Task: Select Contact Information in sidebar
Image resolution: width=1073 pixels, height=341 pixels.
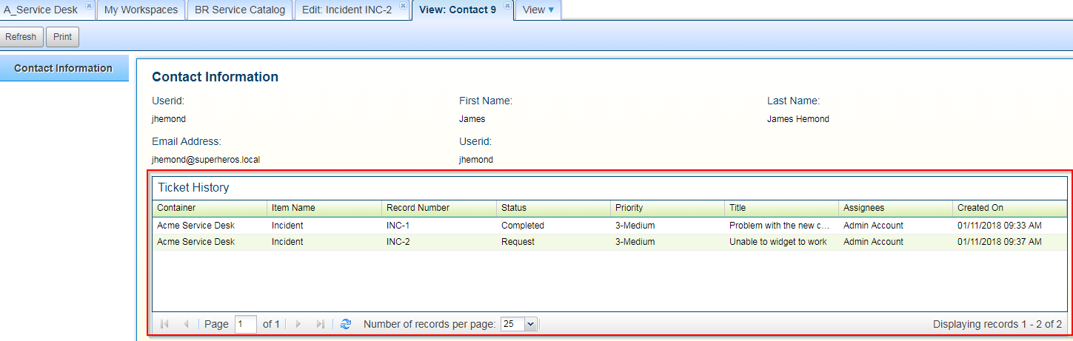Action: (x=64, y=68)
